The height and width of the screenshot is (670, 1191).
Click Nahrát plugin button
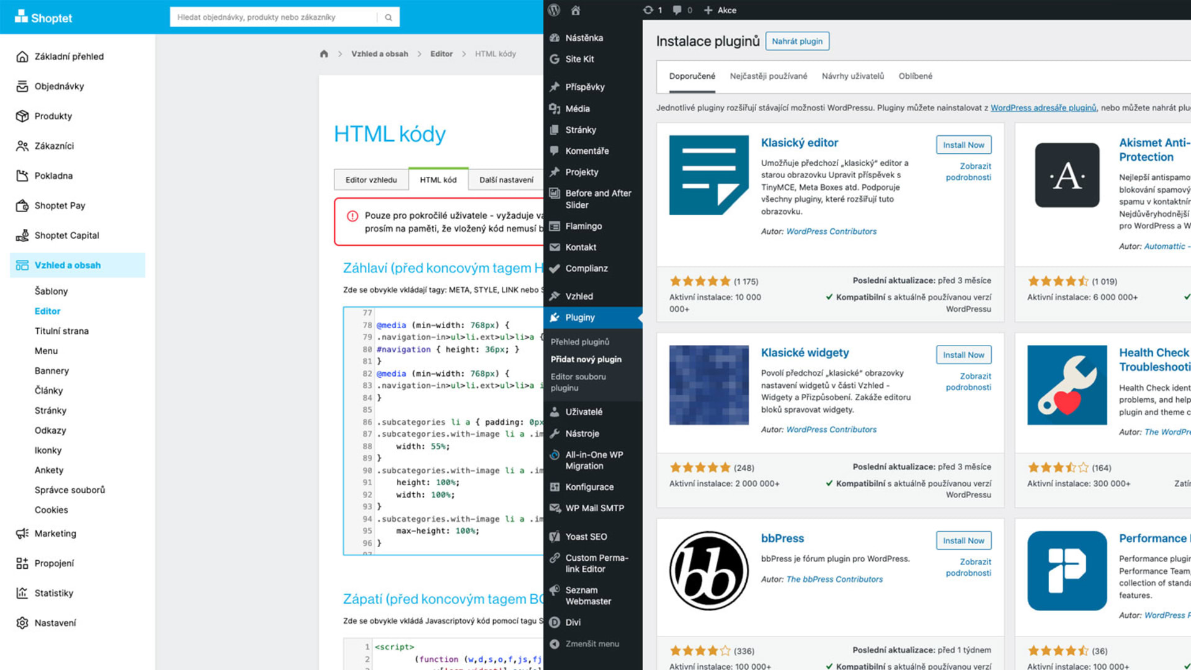click(797, 41)
